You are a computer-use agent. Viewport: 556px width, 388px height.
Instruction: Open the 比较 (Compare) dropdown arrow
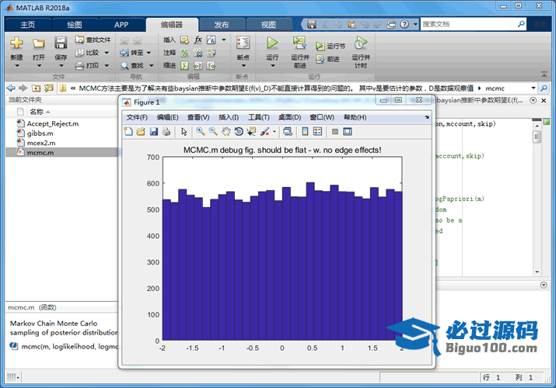(x=107, y=53)
